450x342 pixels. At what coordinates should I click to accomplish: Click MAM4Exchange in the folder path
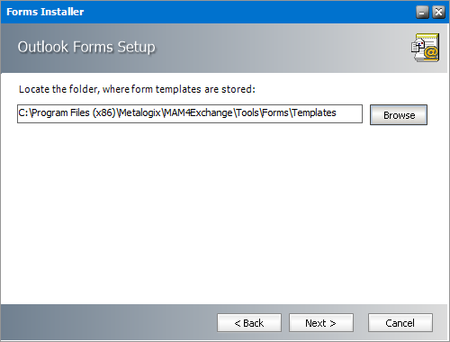point(198,113)
